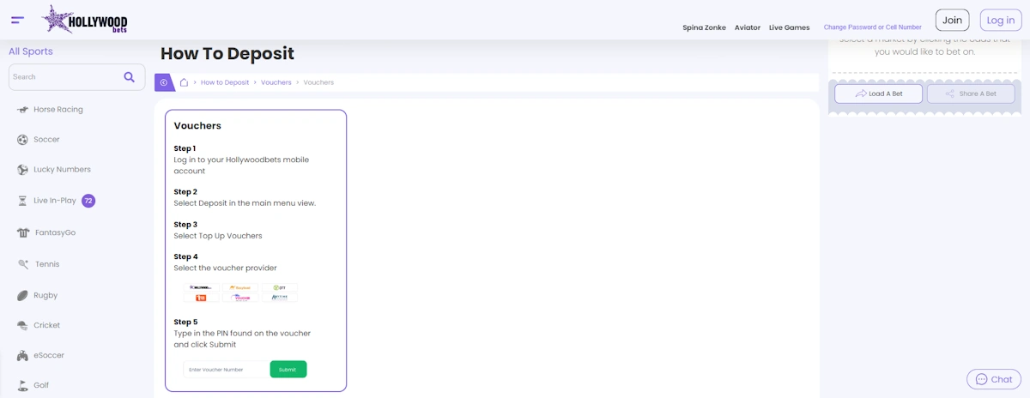Click the breadcrumb back arrow icon

coord(163,82)
